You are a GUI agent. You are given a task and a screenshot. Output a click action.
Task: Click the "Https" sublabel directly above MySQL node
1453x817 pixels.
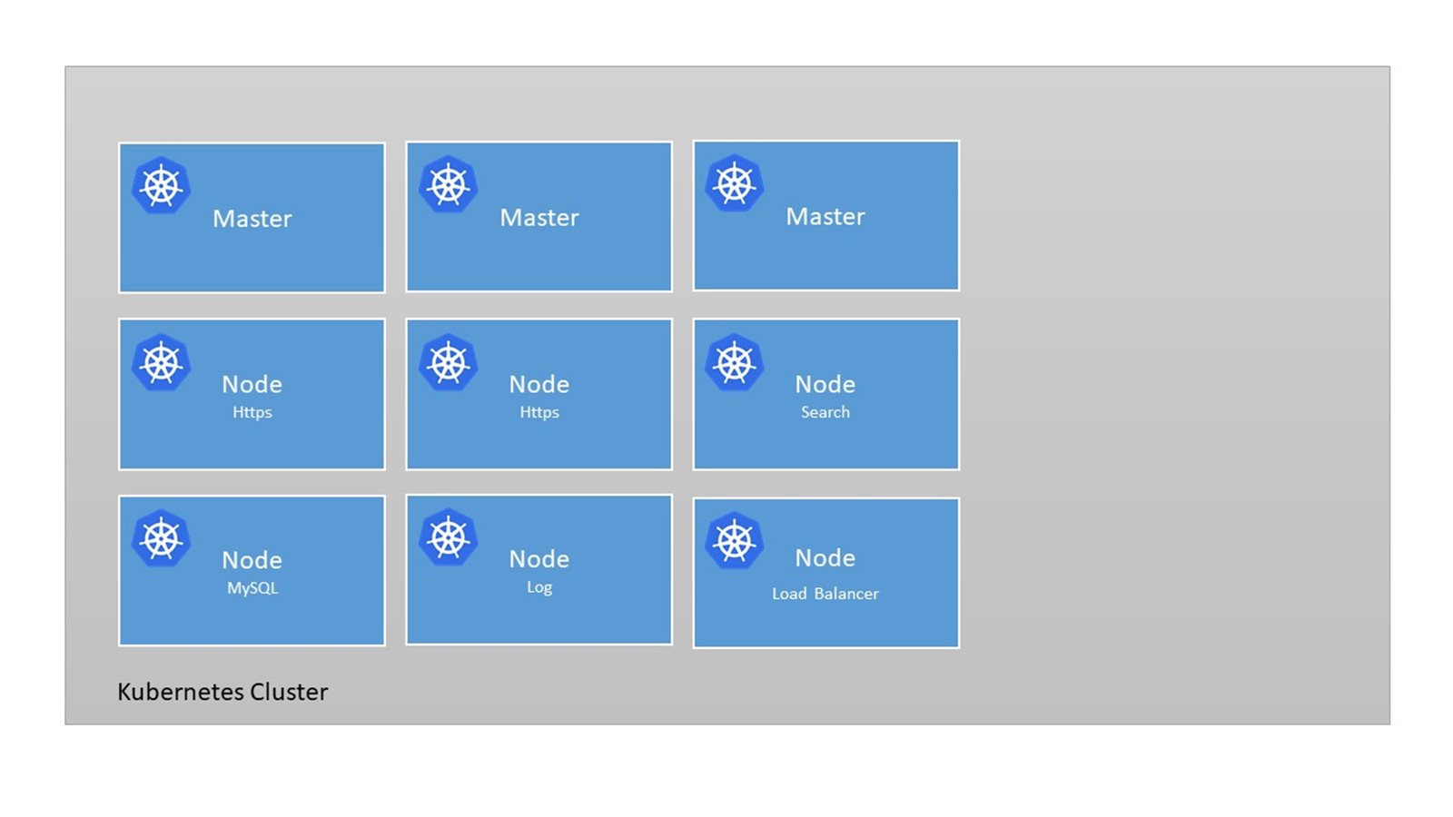tap(252, 412)
